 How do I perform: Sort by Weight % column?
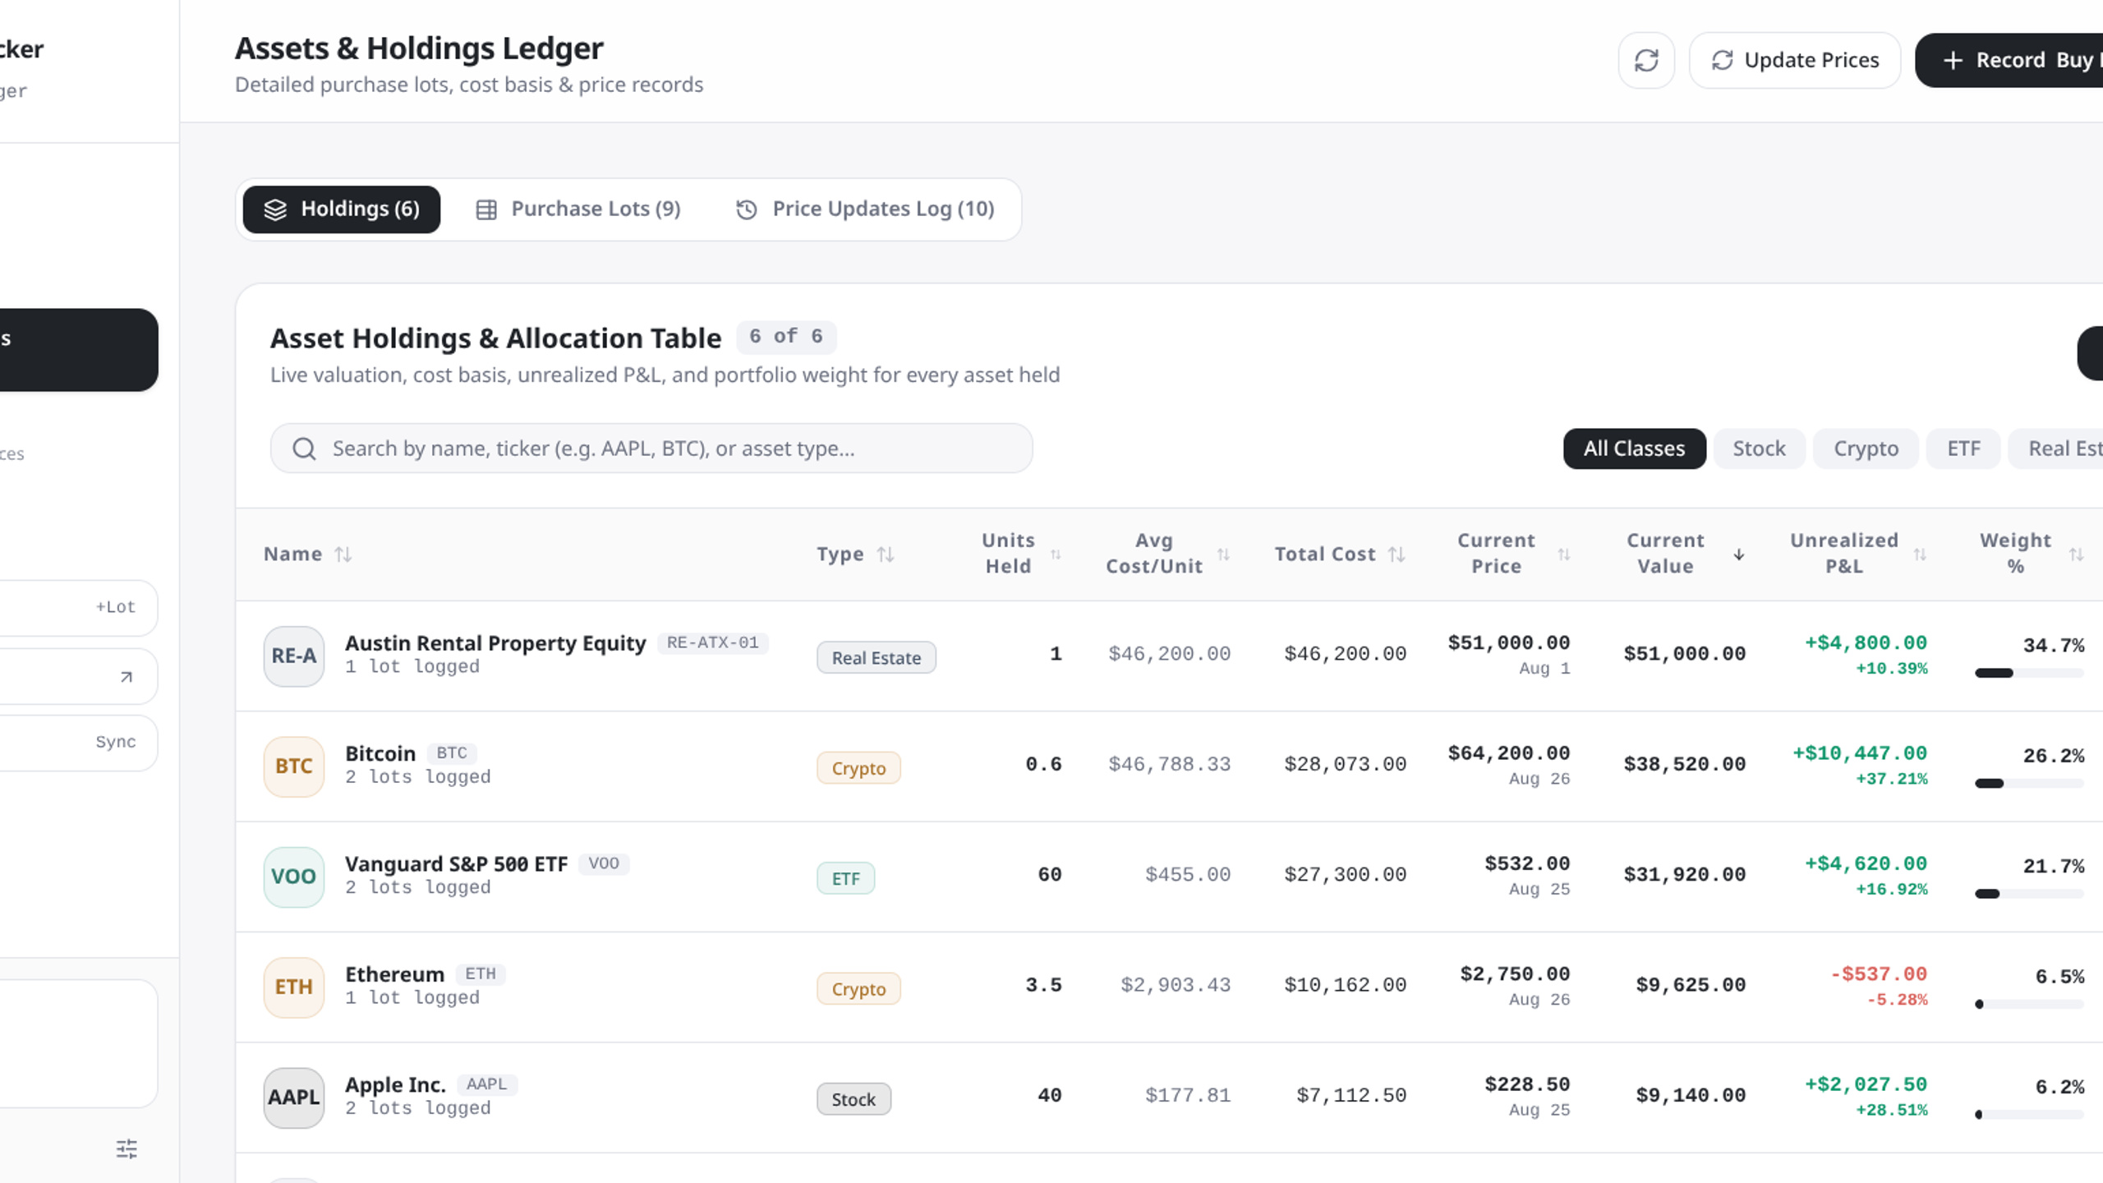click(2031, 554)
